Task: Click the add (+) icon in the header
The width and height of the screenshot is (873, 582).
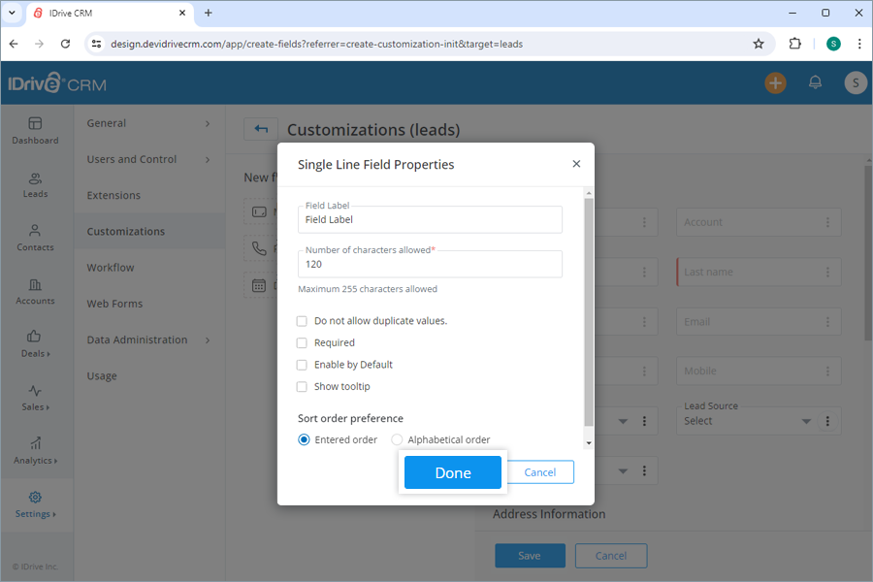Action: click(x=775, y=82)
